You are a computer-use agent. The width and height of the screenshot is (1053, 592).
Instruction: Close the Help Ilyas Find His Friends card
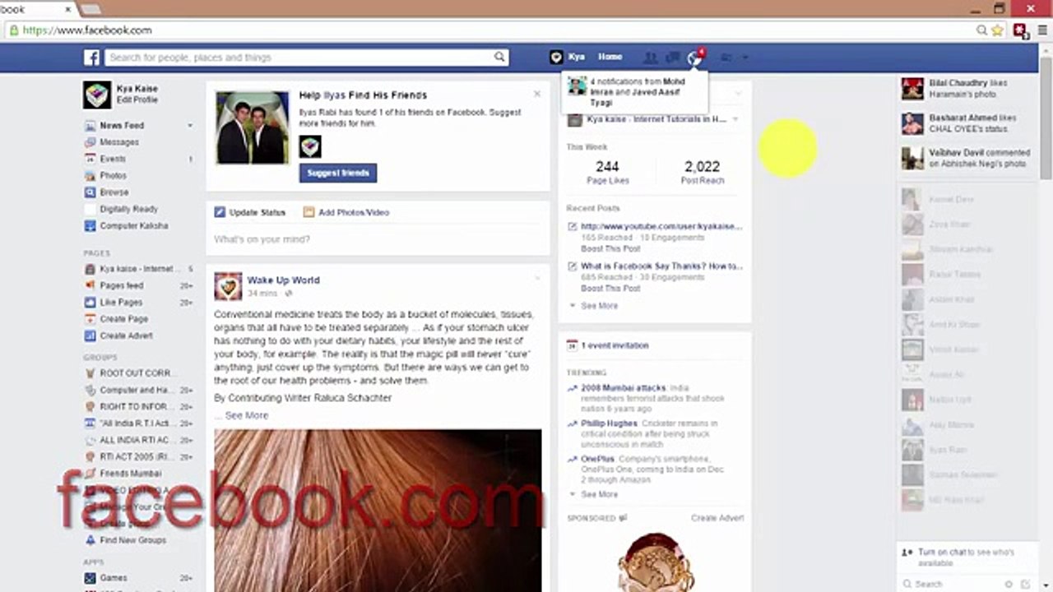coord(537,94)
